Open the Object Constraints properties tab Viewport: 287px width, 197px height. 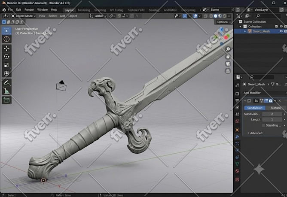coord(237,157)
